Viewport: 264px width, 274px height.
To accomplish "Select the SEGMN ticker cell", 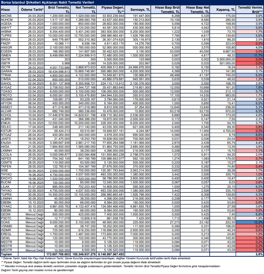I will [9, 99].
